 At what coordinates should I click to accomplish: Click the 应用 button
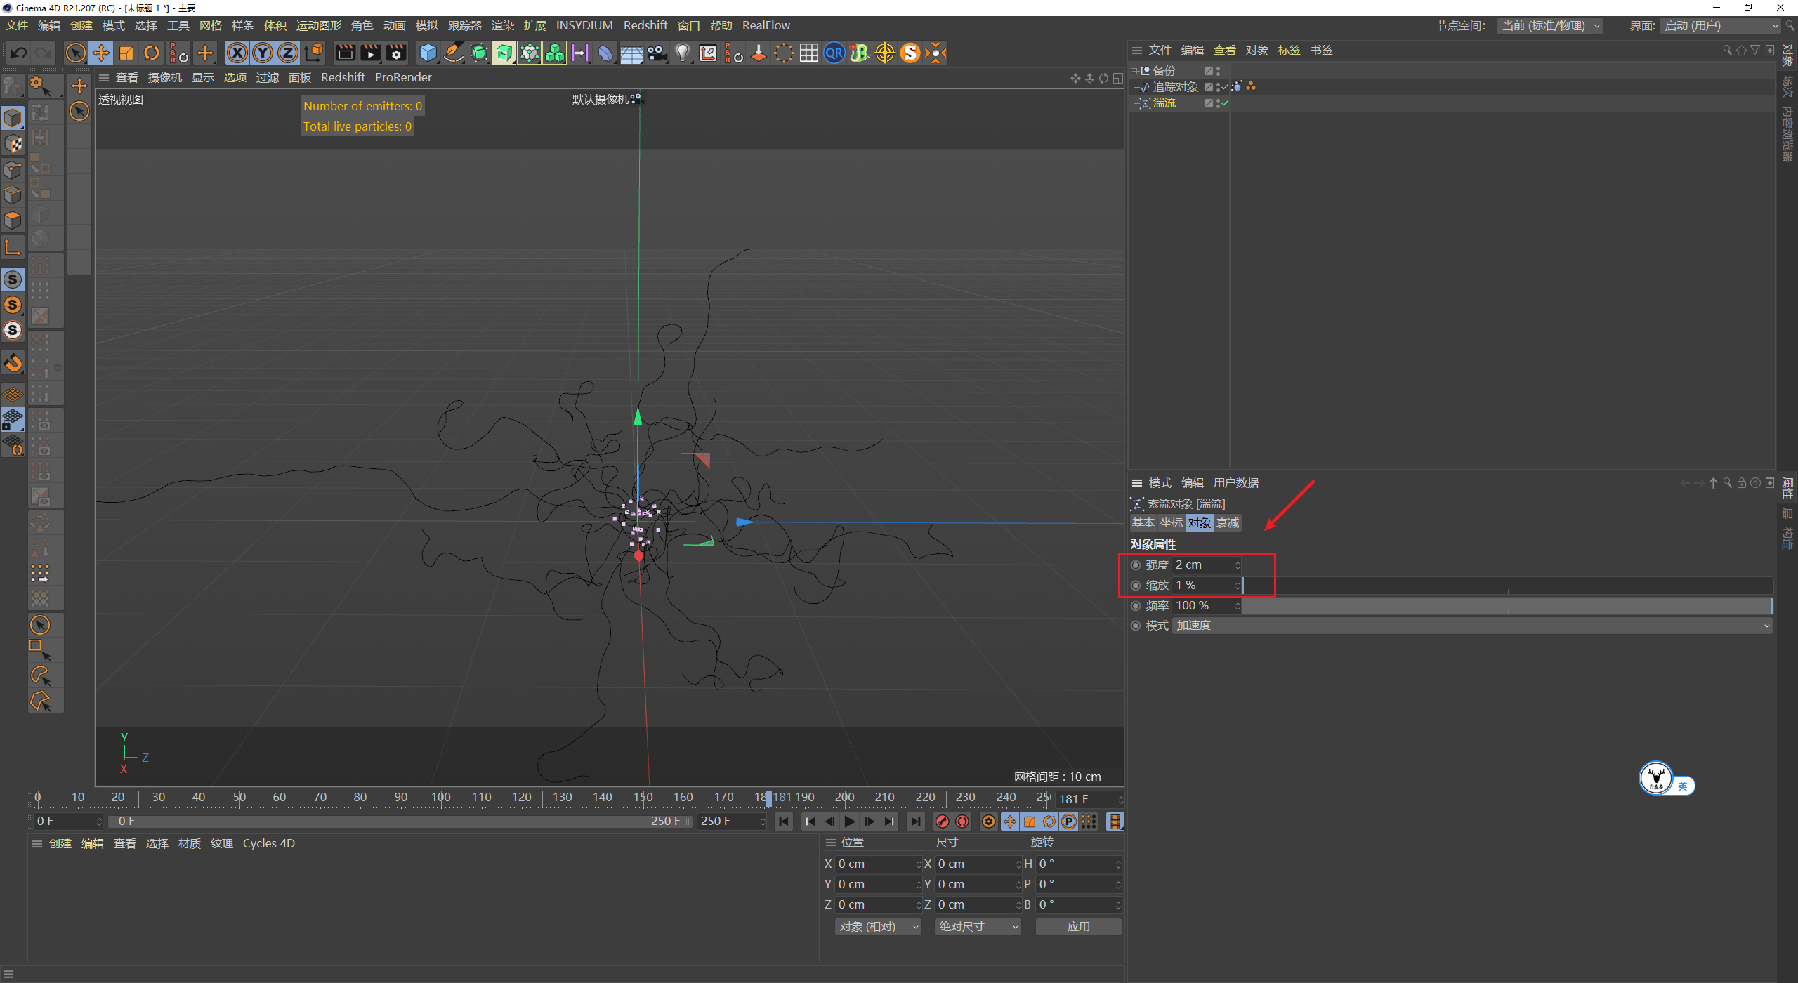(x=1078, y=927)
